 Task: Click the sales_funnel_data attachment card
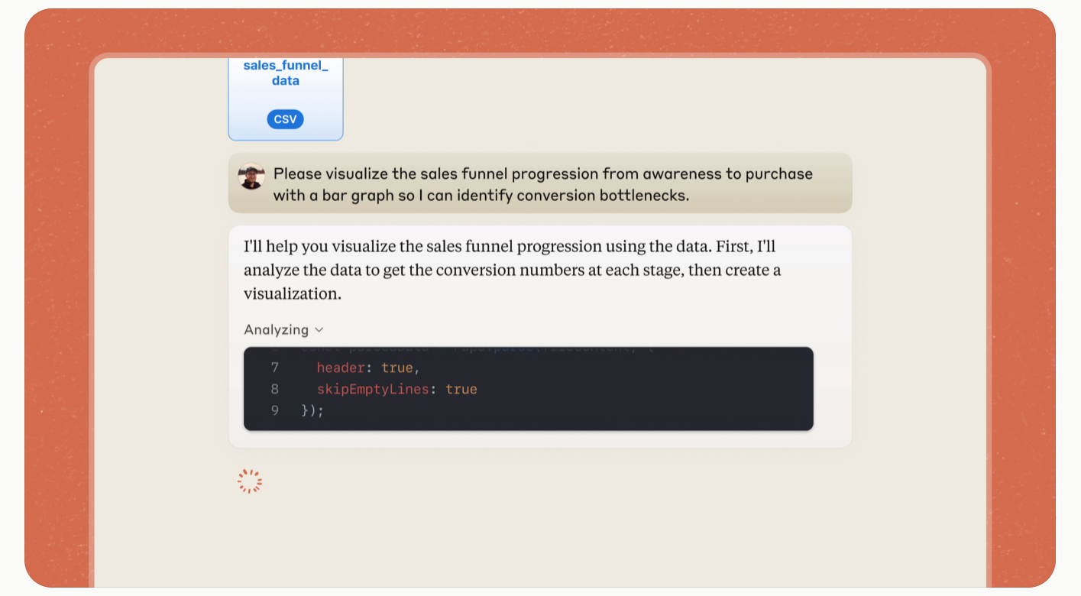coord(286,99)
